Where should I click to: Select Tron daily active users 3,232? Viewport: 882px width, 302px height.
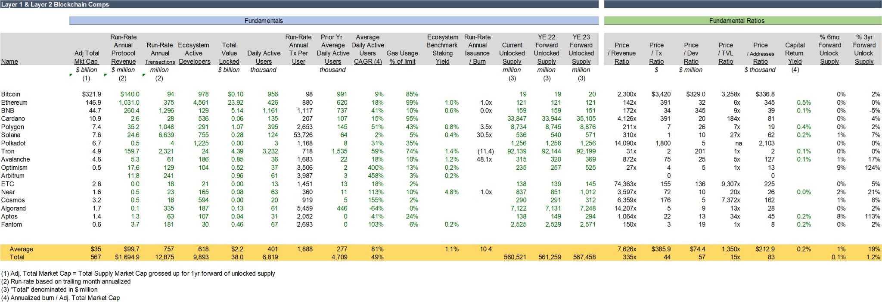coord(270,151)
